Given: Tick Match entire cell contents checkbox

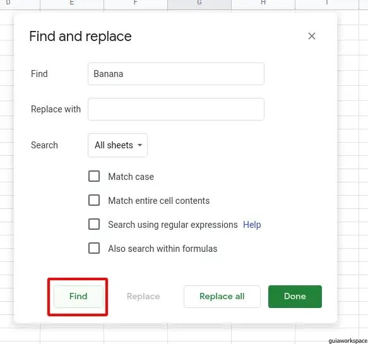Looking at the screenshot, I should point(94,200).
